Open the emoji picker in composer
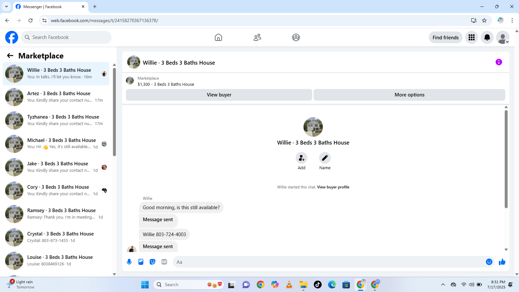This screenshot has width=519, height=292. pyautogui.click(x=489, y=262)
